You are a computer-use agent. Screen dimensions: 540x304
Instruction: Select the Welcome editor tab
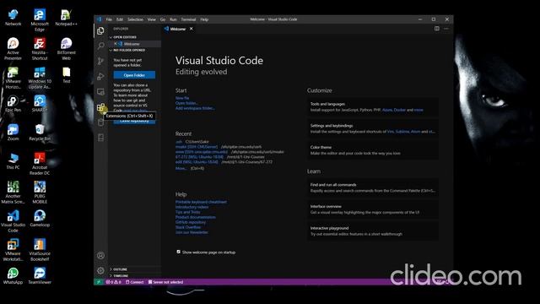pos(178,29)
